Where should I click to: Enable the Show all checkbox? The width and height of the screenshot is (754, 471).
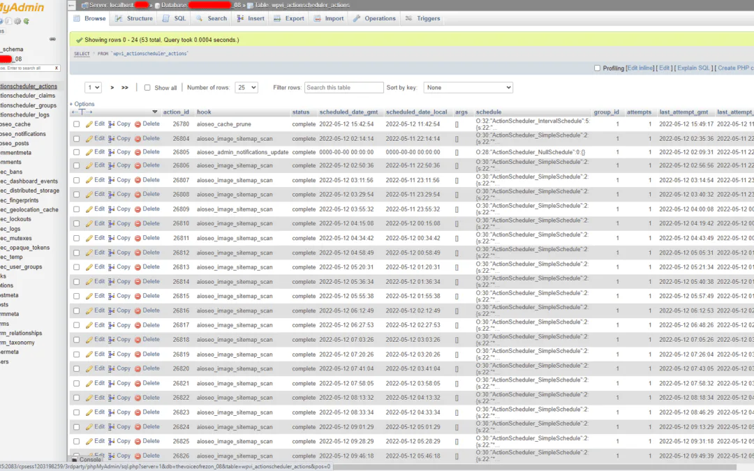coord(147,87)
